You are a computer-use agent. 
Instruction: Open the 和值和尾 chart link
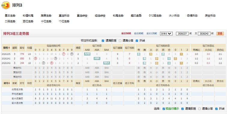tap(28, 16)
